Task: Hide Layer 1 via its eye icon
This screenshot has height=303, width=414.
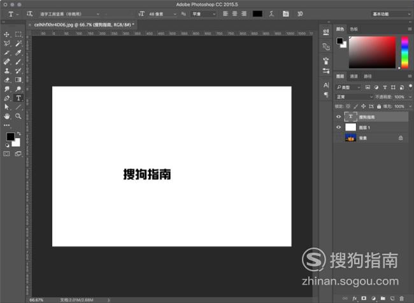Action: [338, 127]
